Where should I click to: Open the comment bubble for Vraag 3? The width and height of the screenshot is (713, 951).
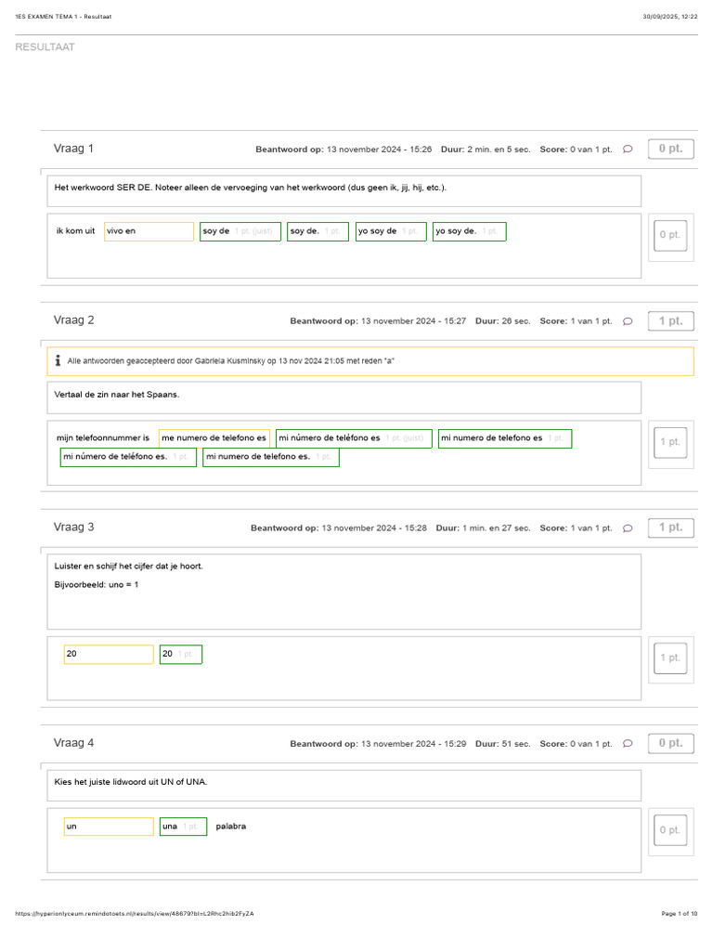tap(628, 528)
